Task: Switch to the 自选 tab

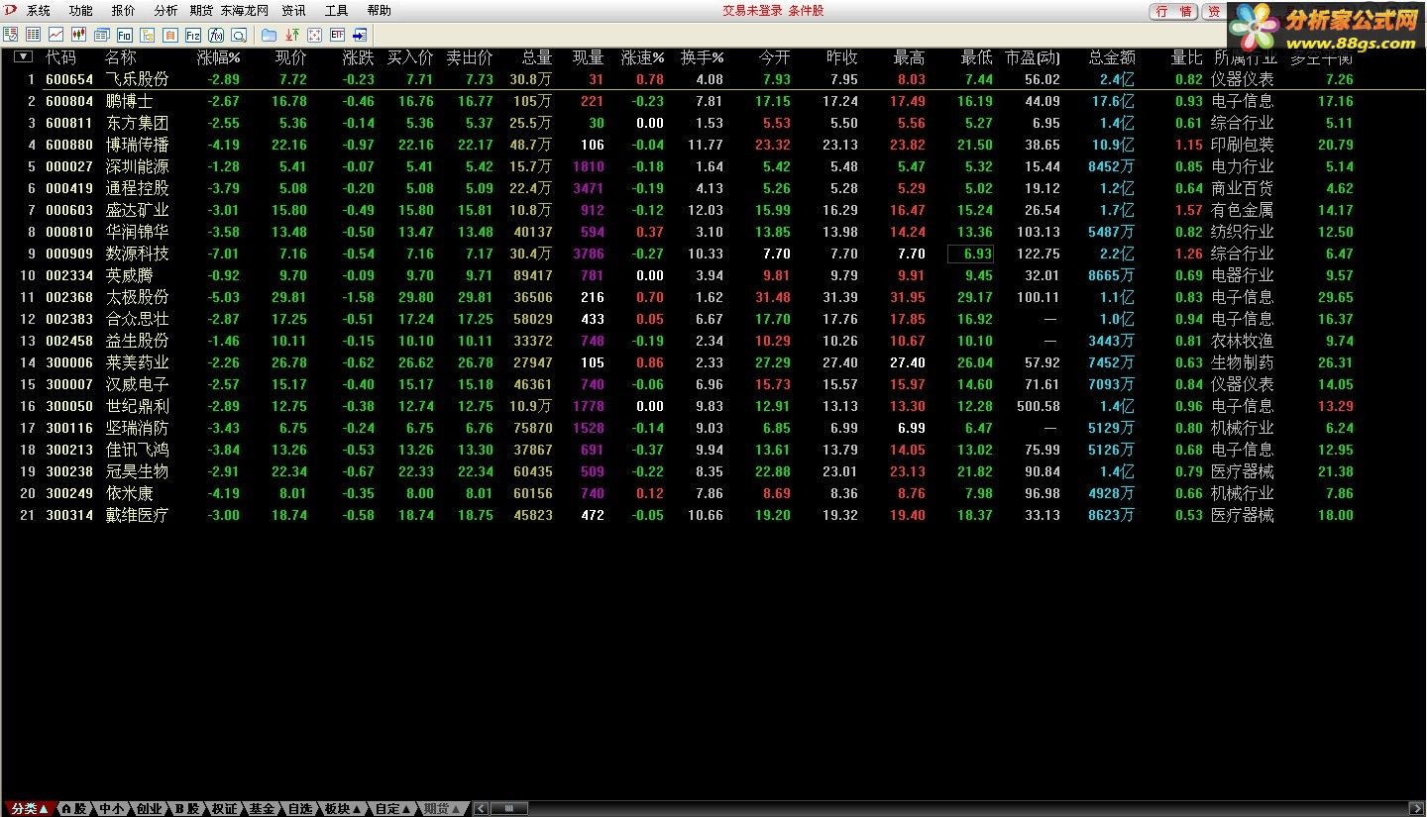Action: click(300, 809)
